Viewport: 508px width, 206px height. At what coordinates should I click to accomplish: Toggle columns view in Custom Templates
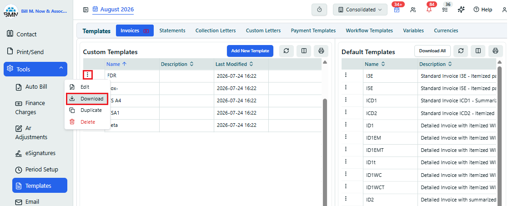303,51
